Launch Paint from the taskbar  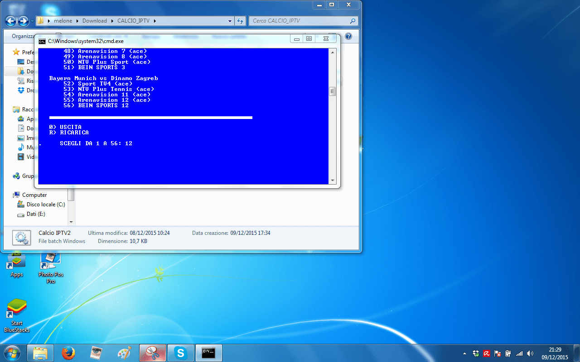click(x=124, y=352)
